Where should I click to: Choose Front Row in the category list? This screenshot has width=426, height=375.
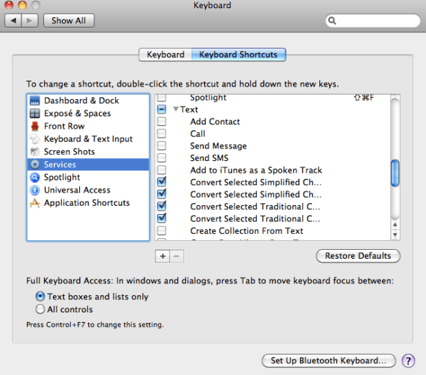pos(88,126)
